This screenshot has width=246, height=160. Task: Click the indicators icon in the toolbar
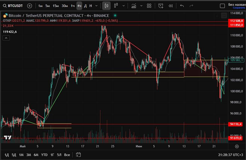coord(134,6)
